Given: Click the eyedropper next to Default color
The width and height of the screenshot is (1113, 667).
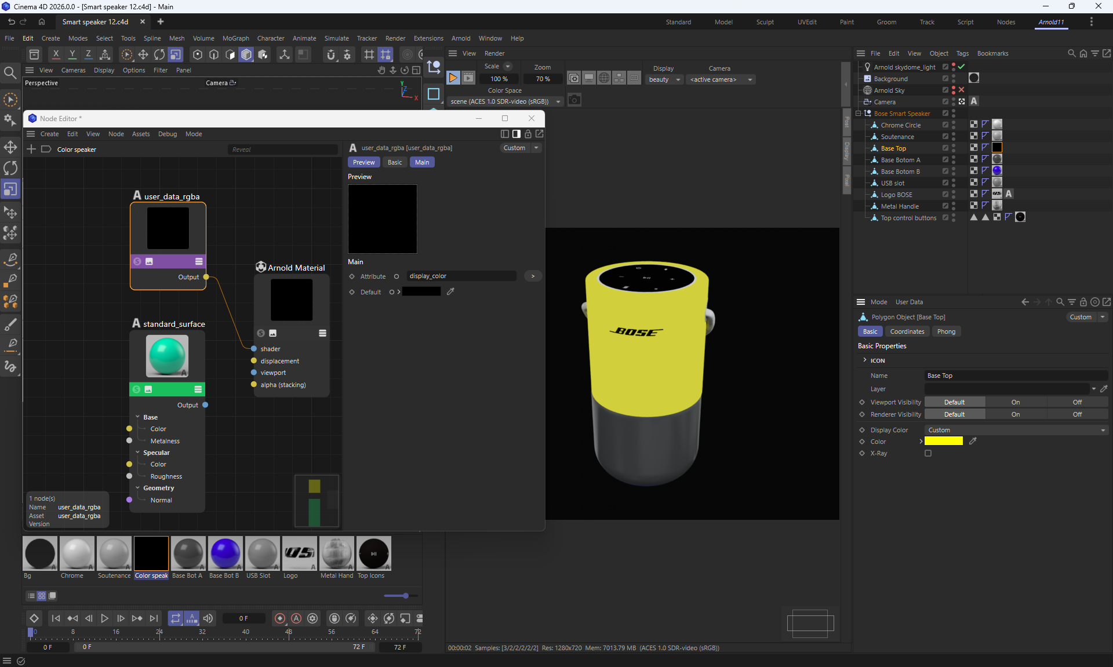Looking at the screenshot, I should point(450,291).
